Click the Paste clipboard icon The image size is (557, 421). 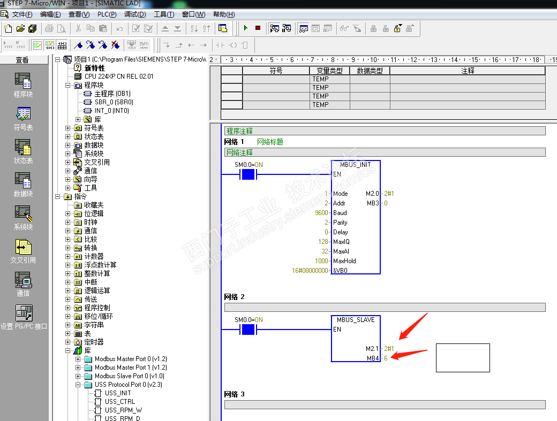tap(103, 28)
